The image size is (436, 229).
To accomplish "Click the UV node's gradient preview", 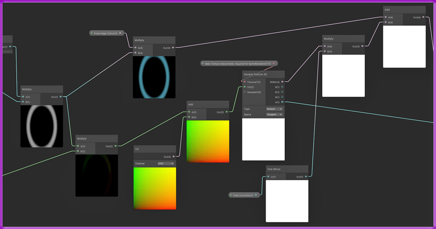I will click(x=155, y=188).
